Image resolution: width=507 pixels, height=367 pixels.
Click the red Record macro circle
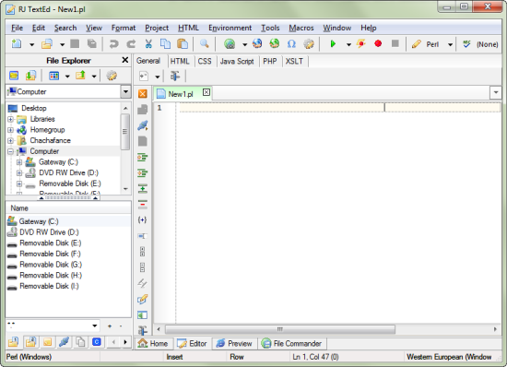click(378, 43)
